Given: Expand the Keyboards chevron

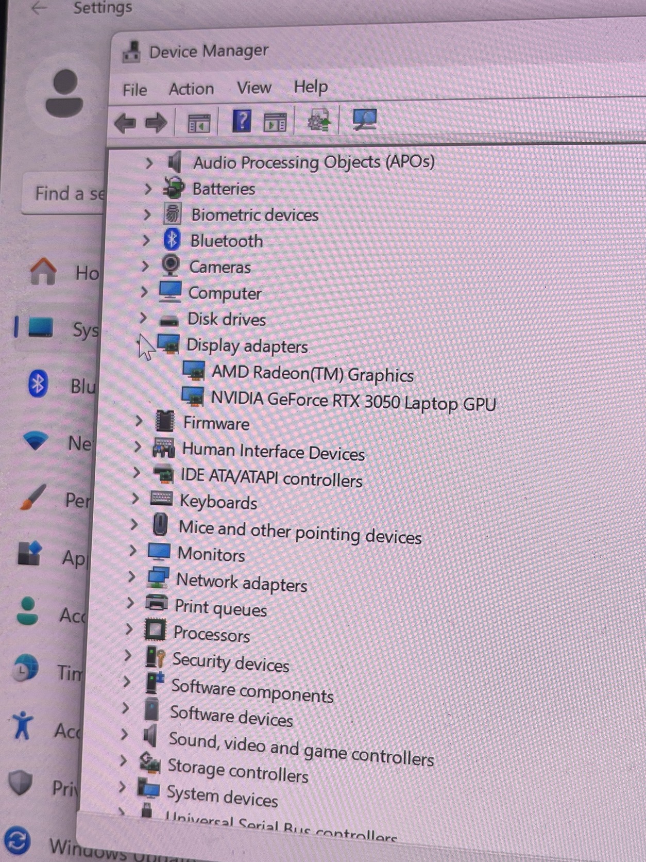Looking at the screenshot, I should (135, 498).
